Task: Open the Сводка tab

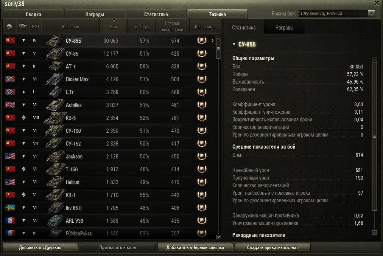Action: tap(33, 14)
